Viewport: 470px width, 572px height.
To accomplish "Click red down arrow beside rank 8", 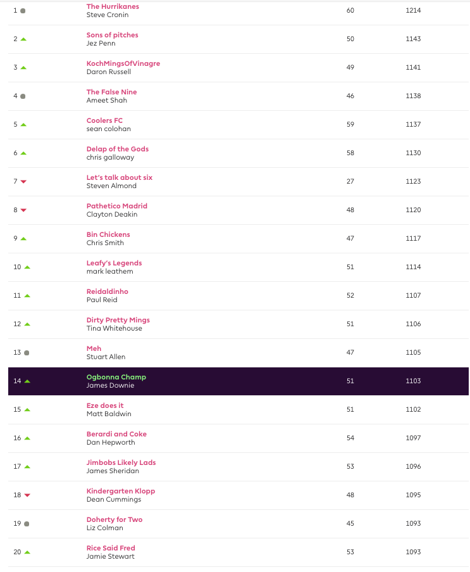I will click(23, 210).
